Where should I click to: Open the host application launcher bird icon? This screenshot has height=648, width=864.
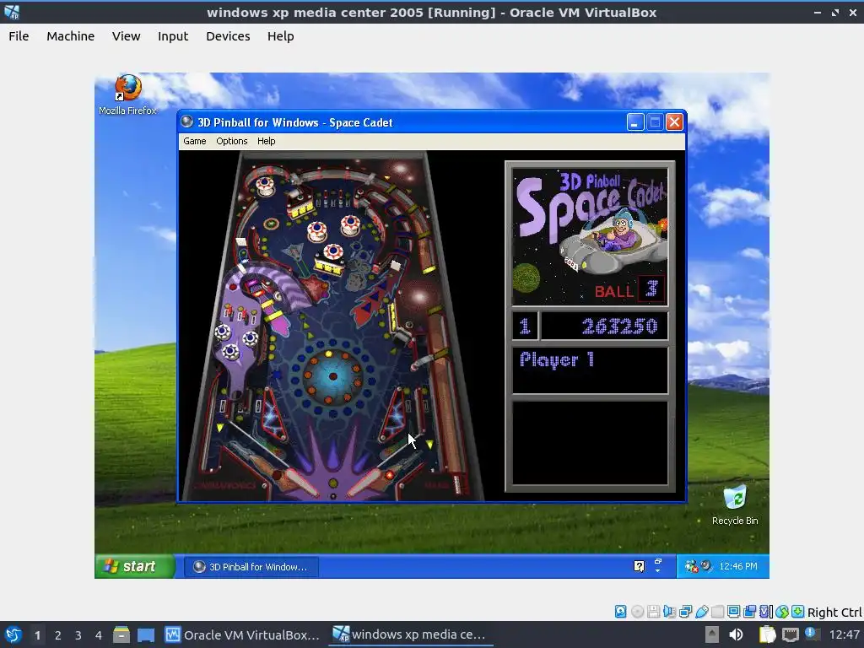pos(13,634)
